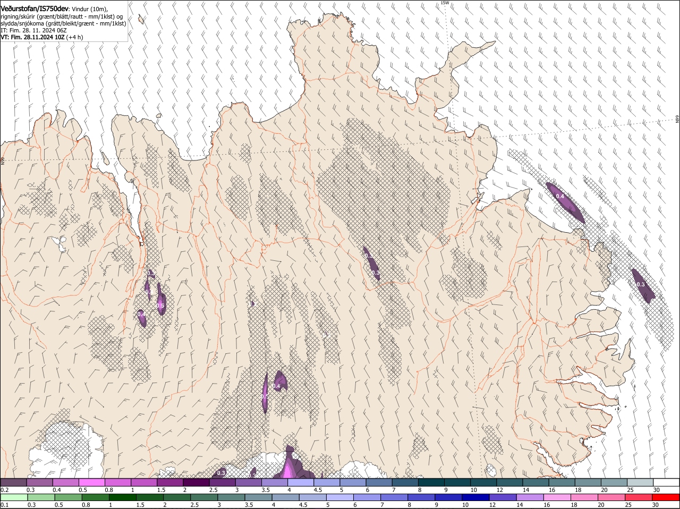The width and height of the screenshot is (680, 509).
Task: Click bottom legend swatch between 1 and 1.5
Action: pos(122,497)
